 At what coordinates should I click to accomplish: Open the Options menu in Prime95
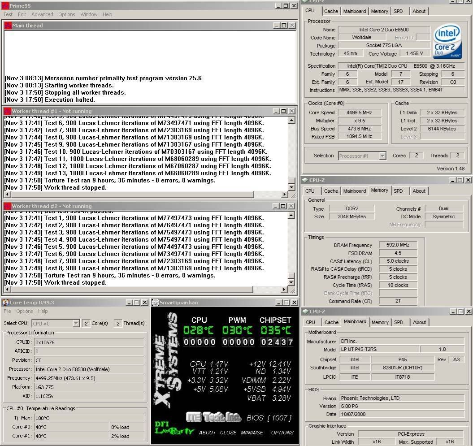pos(67,14)
